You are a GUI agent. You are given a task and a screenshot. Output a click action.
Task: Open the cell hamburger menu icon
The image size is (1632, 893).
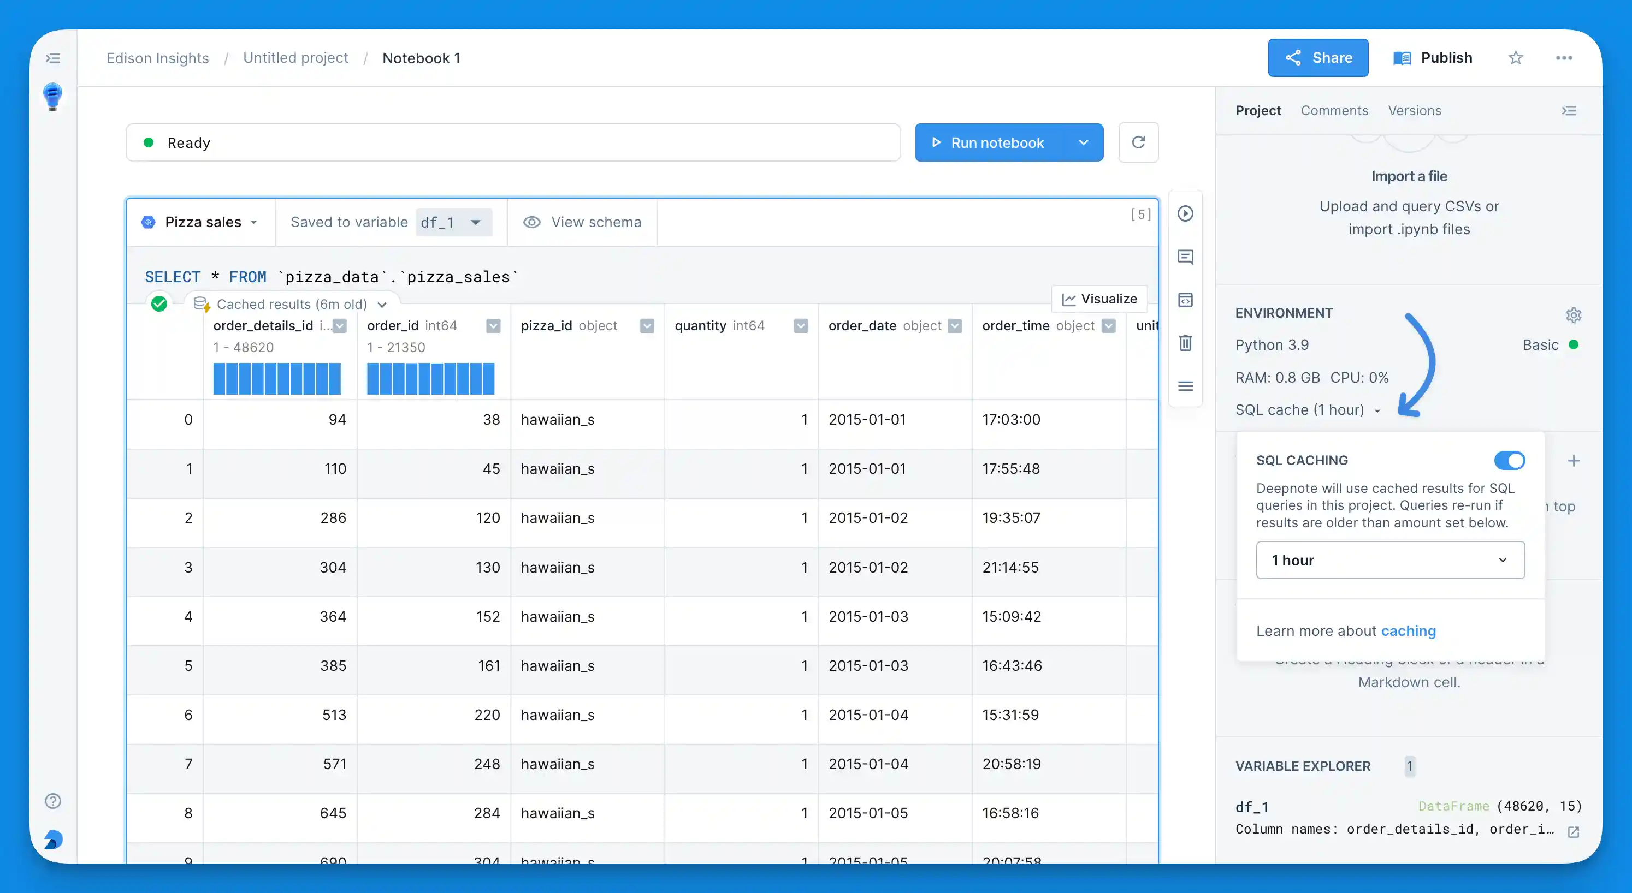coord(1185,386)
